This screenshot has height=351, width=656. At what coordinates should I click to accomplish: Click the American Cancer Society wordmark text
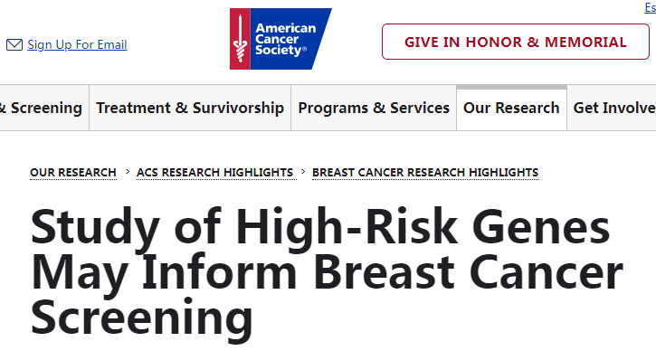286,39
